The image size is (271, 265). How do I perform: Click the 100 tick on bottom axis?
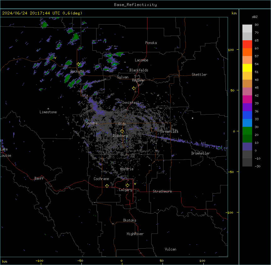pos(202,261)
